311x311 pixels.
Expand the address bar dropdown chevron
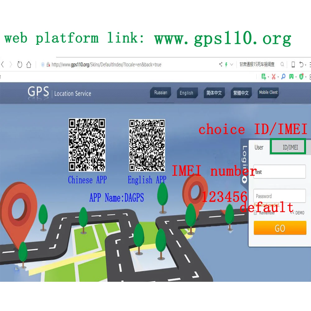point(231,64)
